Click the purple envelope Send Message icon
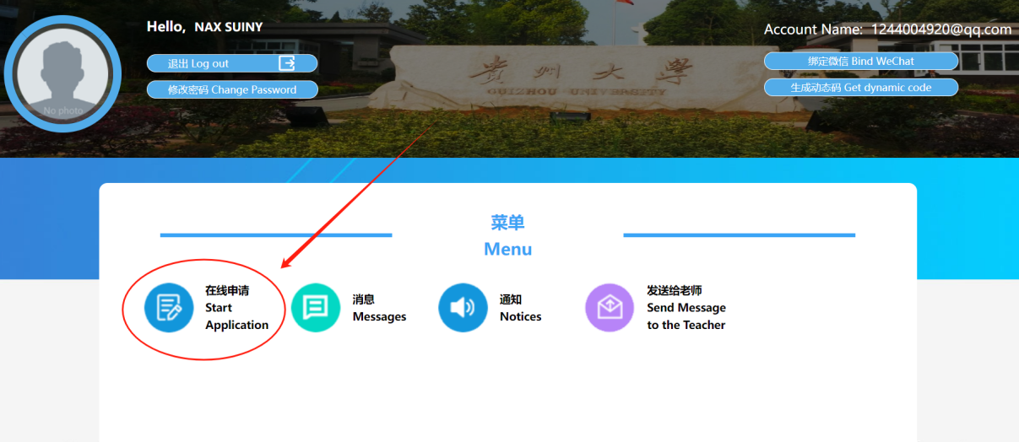 click(610, 307)
